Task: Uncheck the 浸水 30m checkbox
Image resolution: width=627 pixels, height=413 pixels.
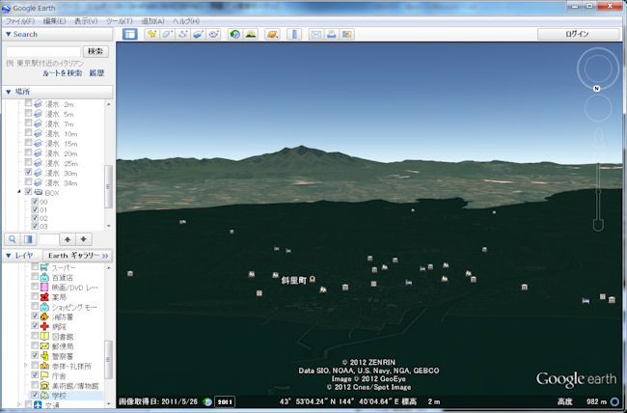Action: 28,173
